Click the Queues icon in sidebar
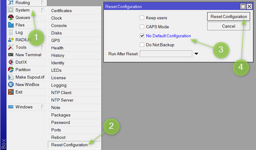This screenshot has height=150, width=256. (11, 18)
